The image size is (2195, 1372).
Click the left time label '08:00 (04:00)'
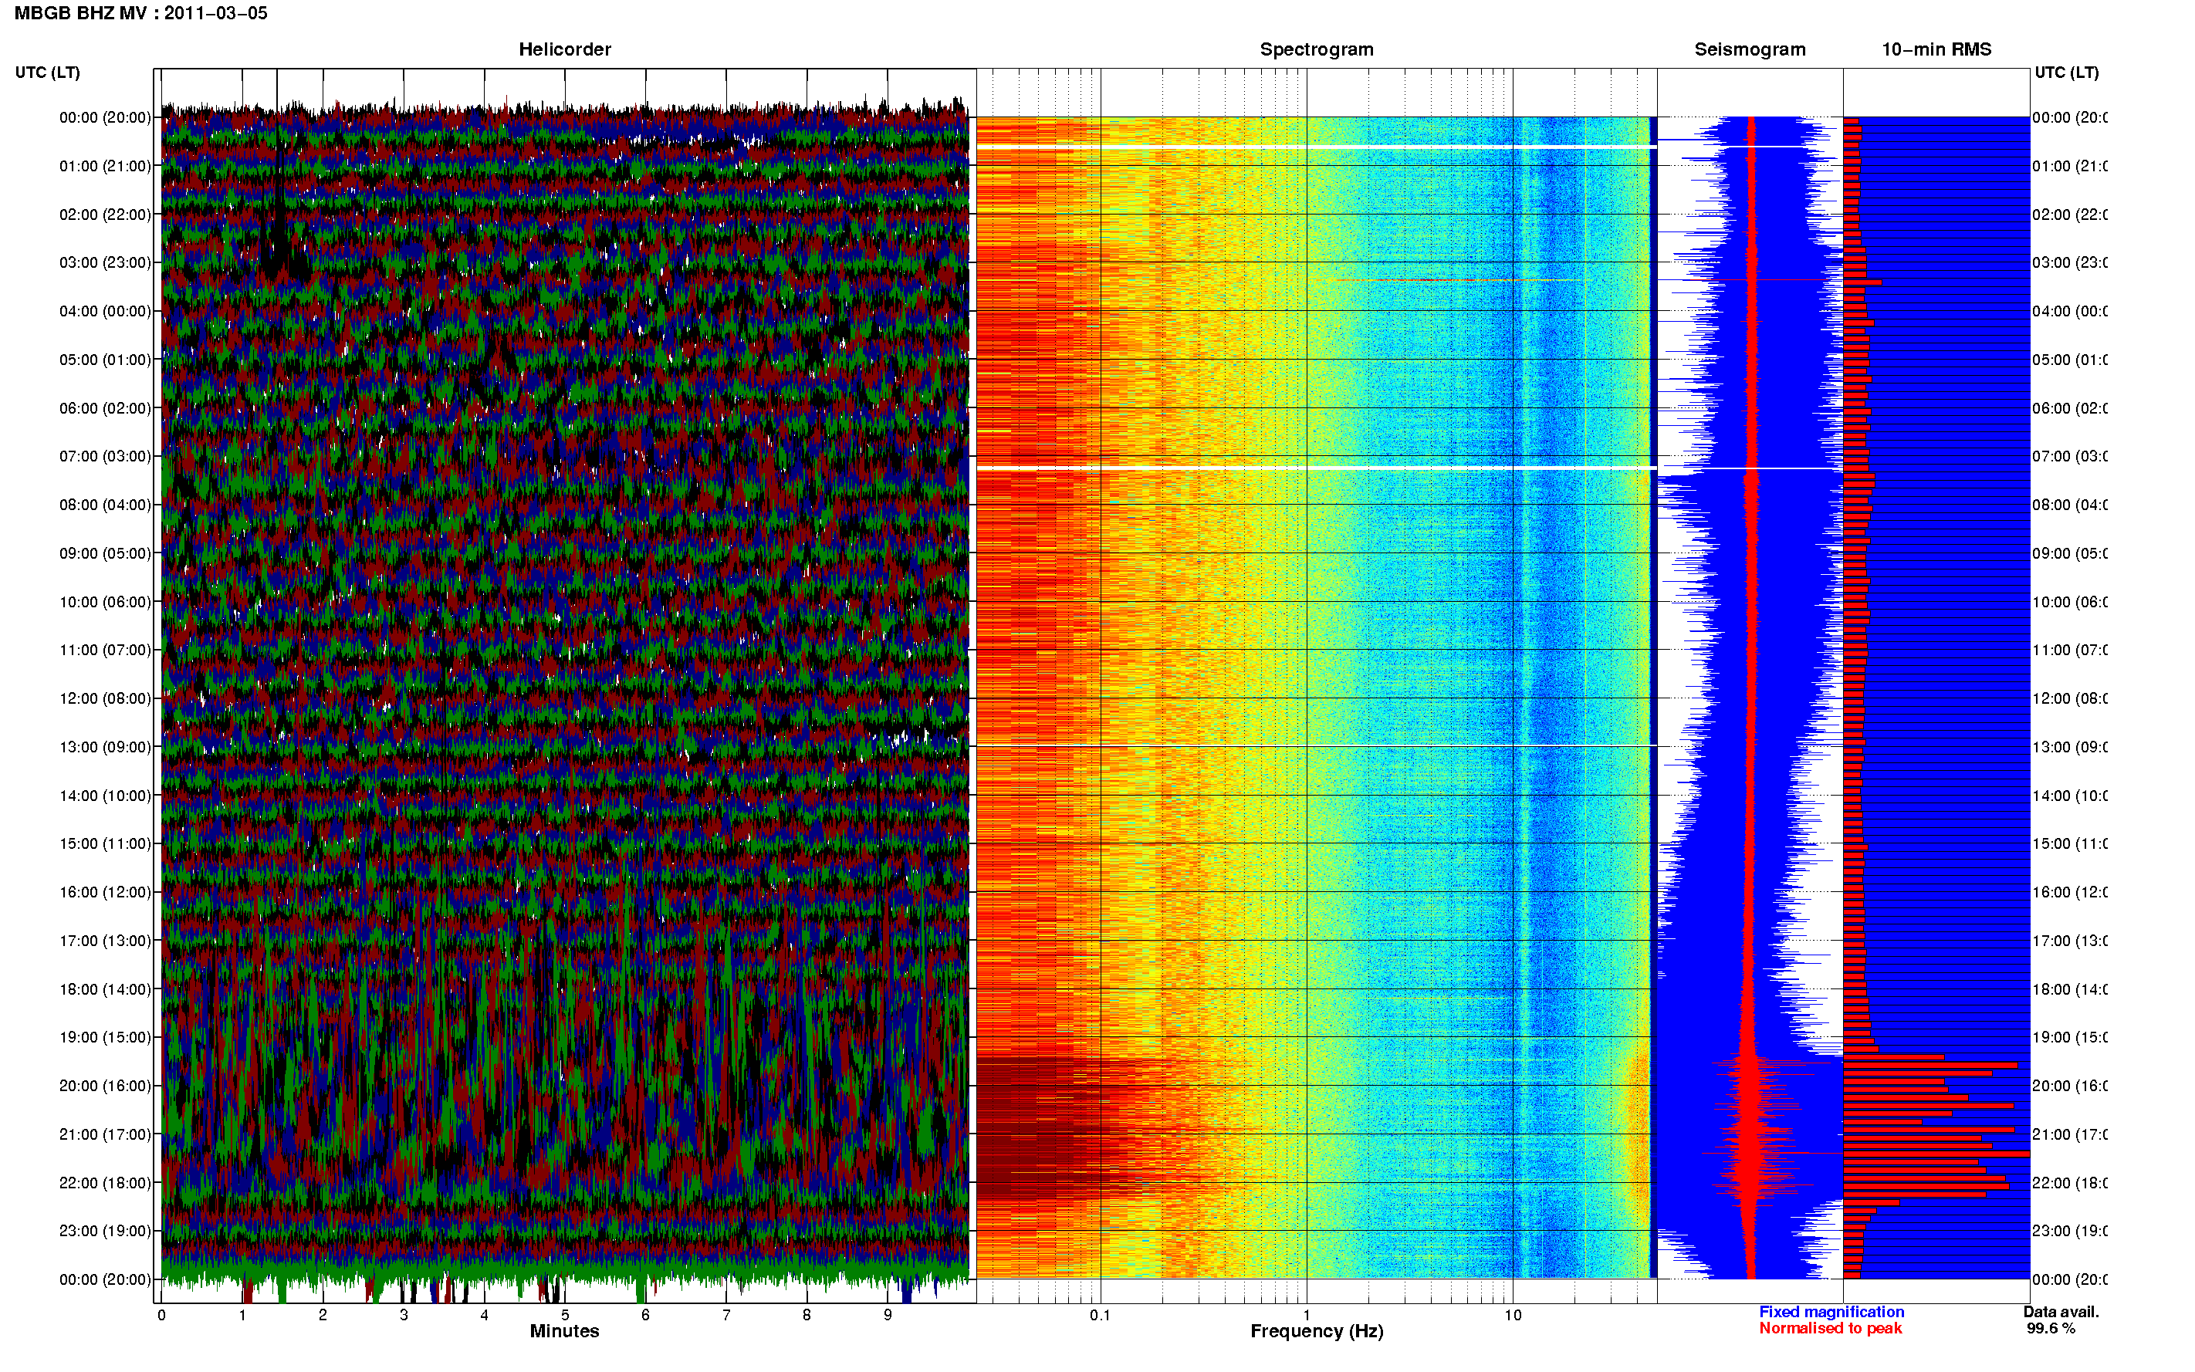click(x=105, y=505)
